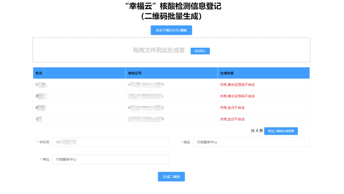Select first row's 身份证号码不合法 failure message
This screenshot has width=344, height=194.
click(237, 85)
